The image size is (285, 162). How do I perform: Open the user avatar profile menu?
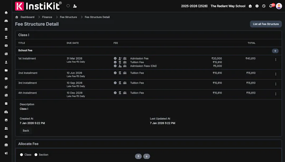pyautogui.click(x=279, y=6)
